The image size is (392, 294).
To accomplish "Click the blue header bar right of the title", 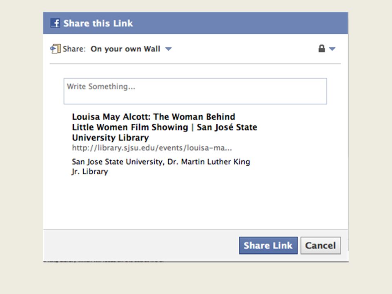I will point(240,23).
